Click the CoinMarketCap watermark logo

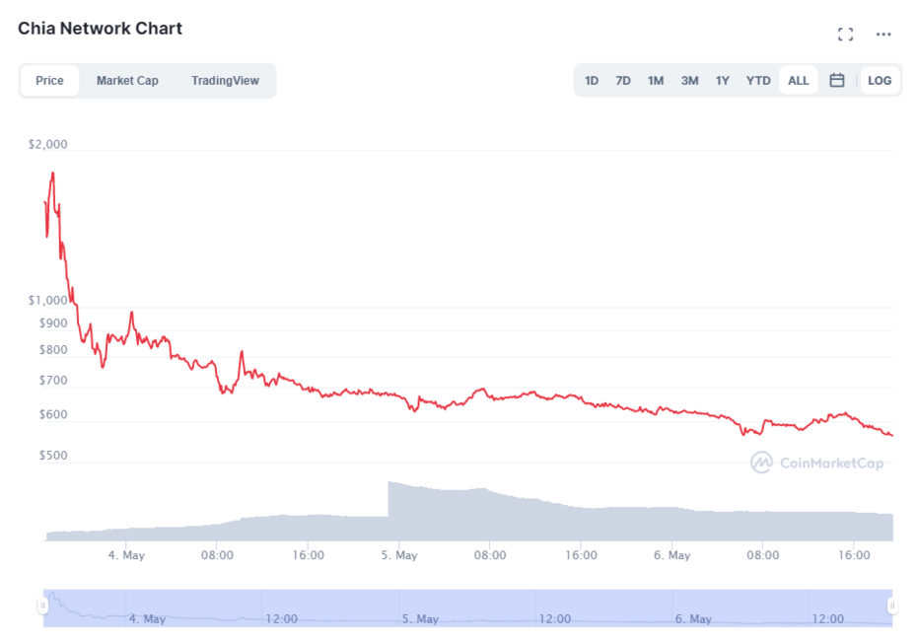pyautogui.click(x=817, y=463)
